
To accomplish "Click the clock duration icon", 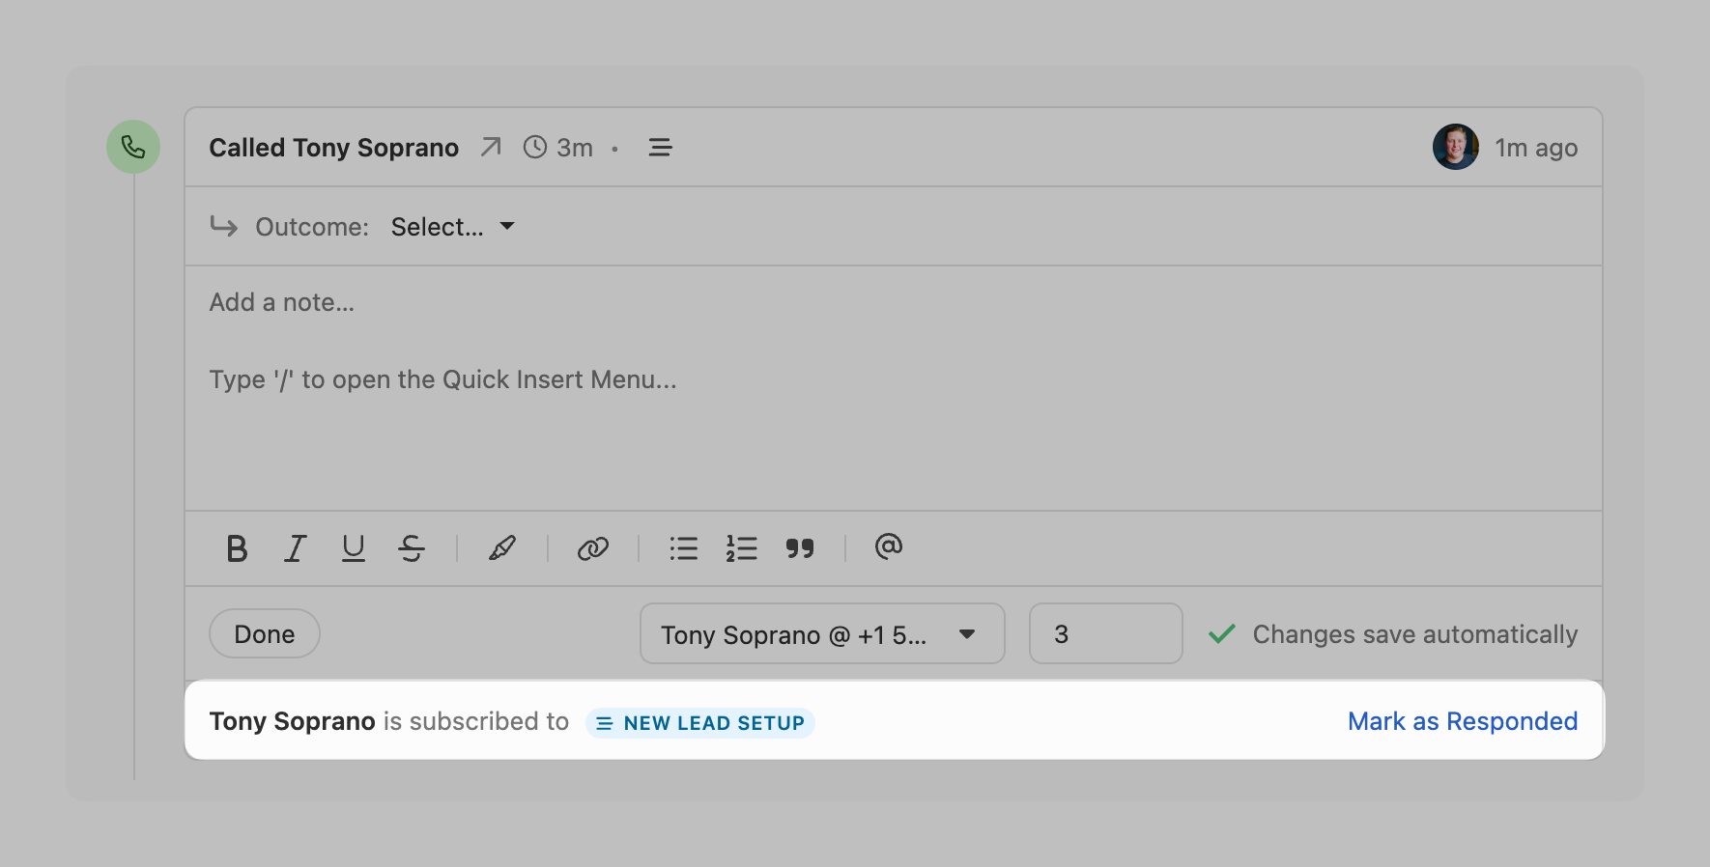I will (535, 147).
